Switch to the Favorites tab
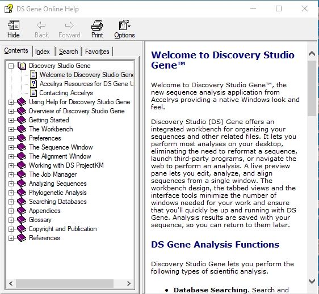Image resolution: width=319 pixels, height=294 pixels. [x=97, y=52]
